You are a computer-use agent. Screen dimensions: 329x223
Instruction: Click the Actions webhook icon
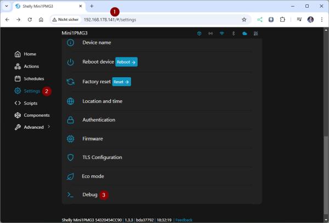pyautogui.click(x=18, y=66)
